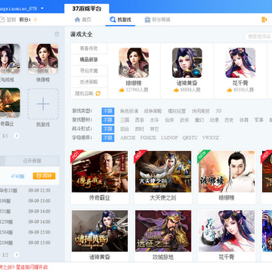The width and height of the screenshot is (272, 272).
Task: Open 琅琊榜 icon in my games sidebar
Action: tap(43, 59)
